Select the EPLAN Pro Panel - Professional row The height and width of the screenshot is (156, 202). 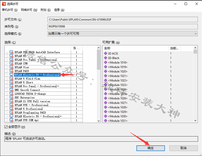point(36,60)
